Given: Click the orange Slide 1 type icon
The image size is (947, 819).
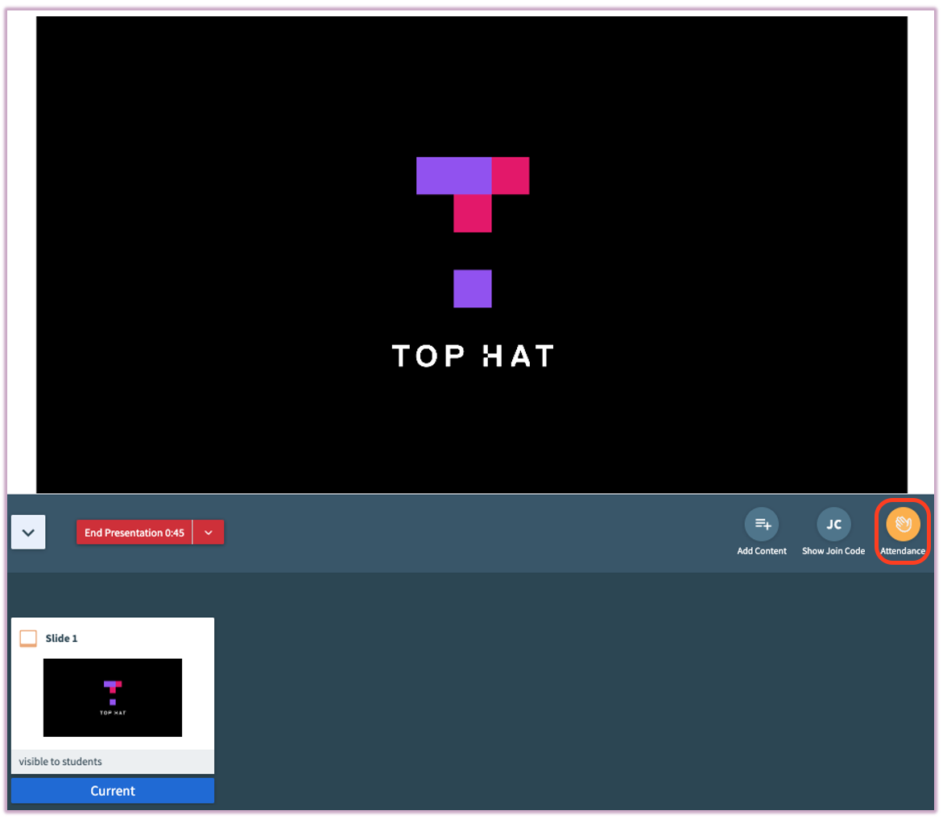Looking at the screenshot, I should click(28, 639).
